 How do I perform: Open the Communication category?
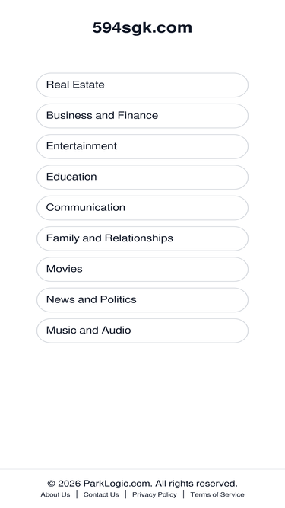(x=142, y=208)
